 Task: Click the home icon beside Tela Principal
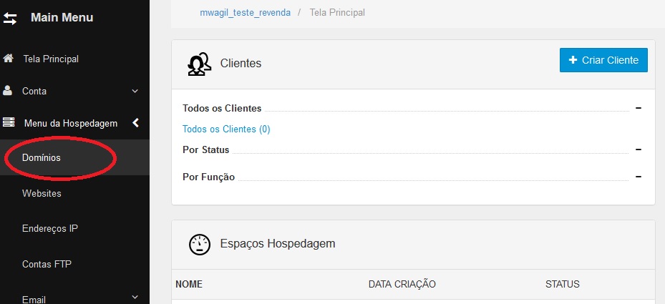[x=8, y=59]
